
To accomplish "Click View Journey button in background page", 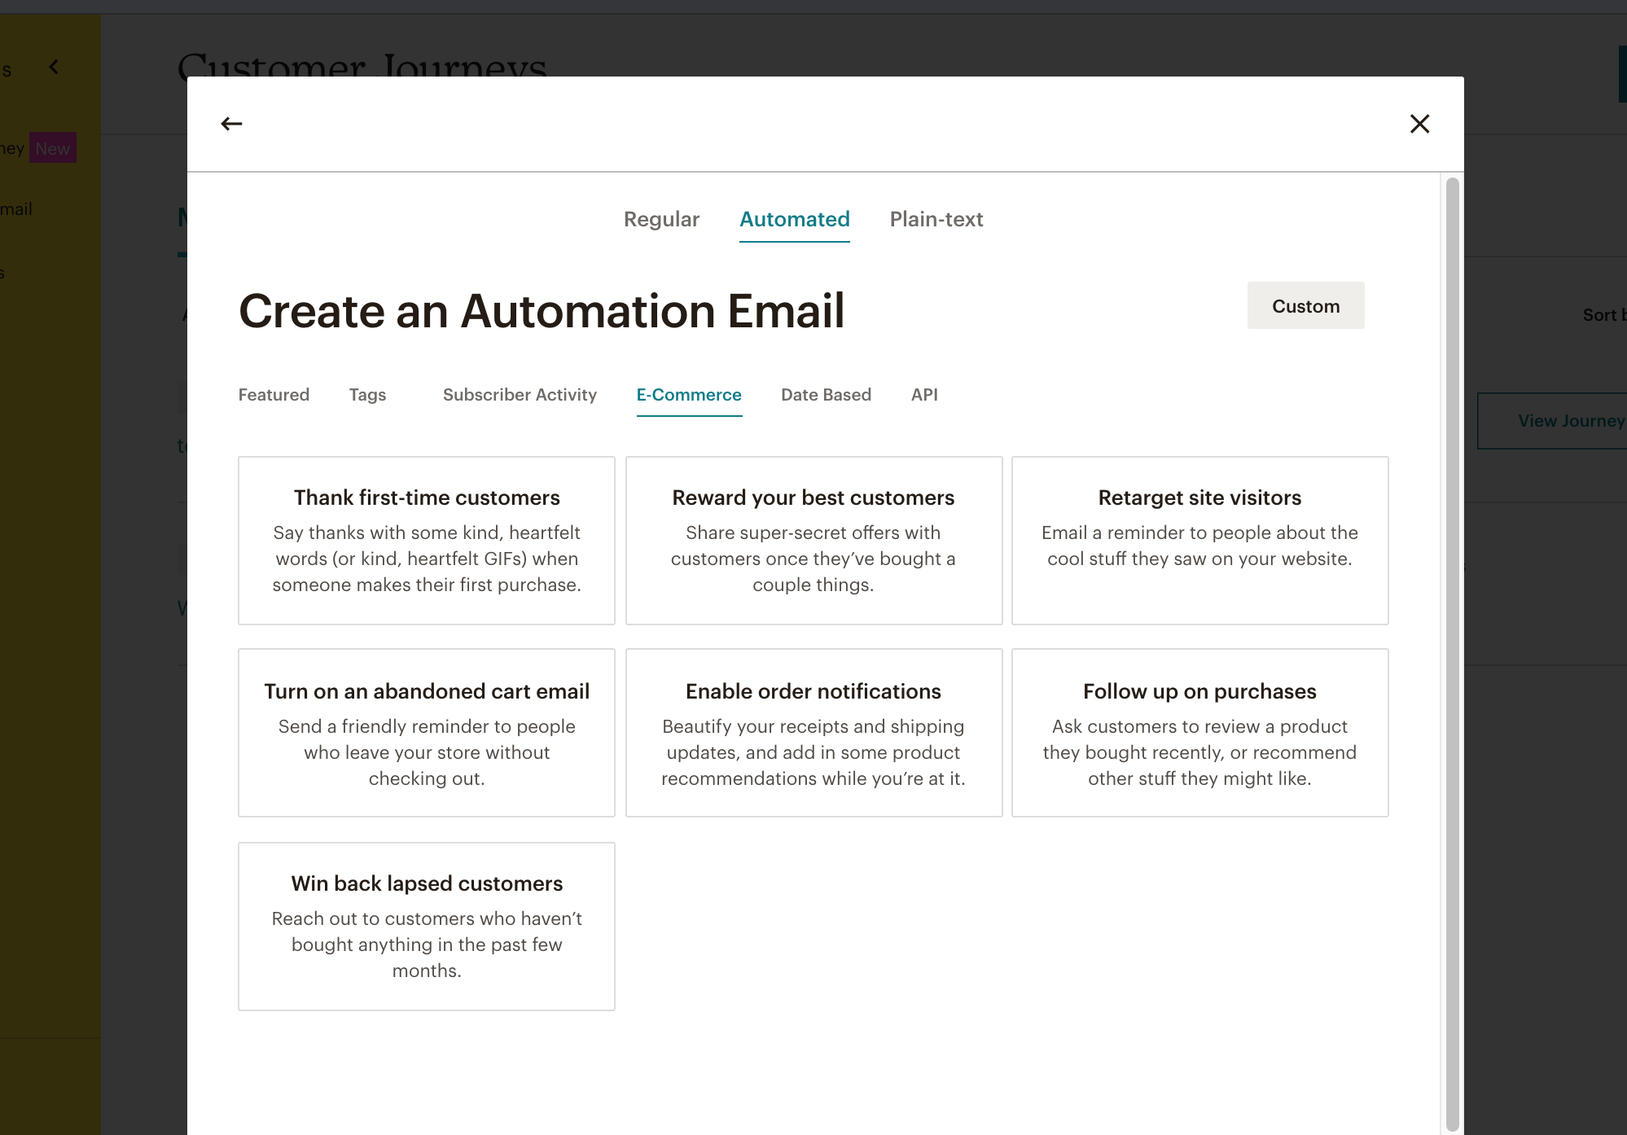I will click(1552, 421).
